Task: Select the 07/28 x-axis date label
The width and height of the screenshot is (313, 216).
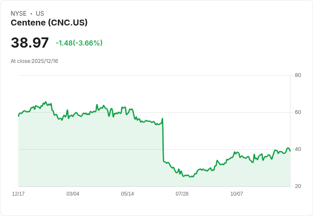Action: coord(182,194)
